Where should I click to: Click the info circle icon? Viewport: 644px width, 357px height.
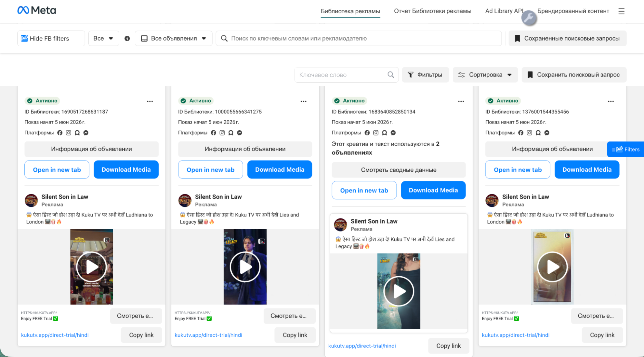click(127, 39)
